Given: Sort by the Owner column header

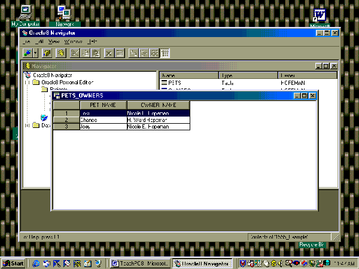Looking at the screenshot, I should click(308, 75).
